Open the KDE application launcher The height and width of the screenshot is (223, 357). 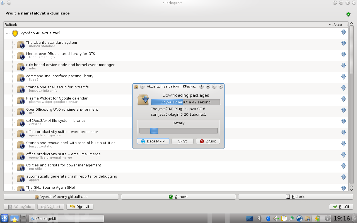[4, 219]
